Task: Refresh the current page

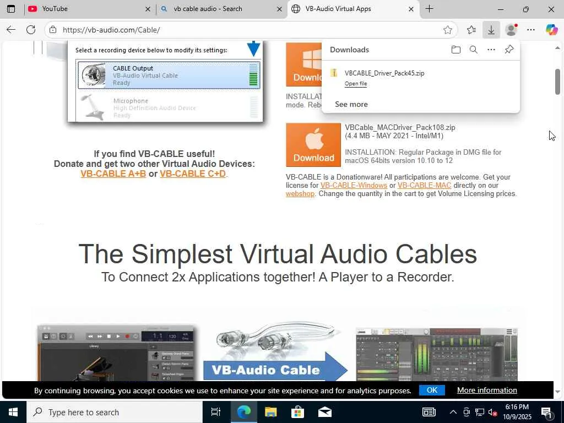Action: pos(31,30)
